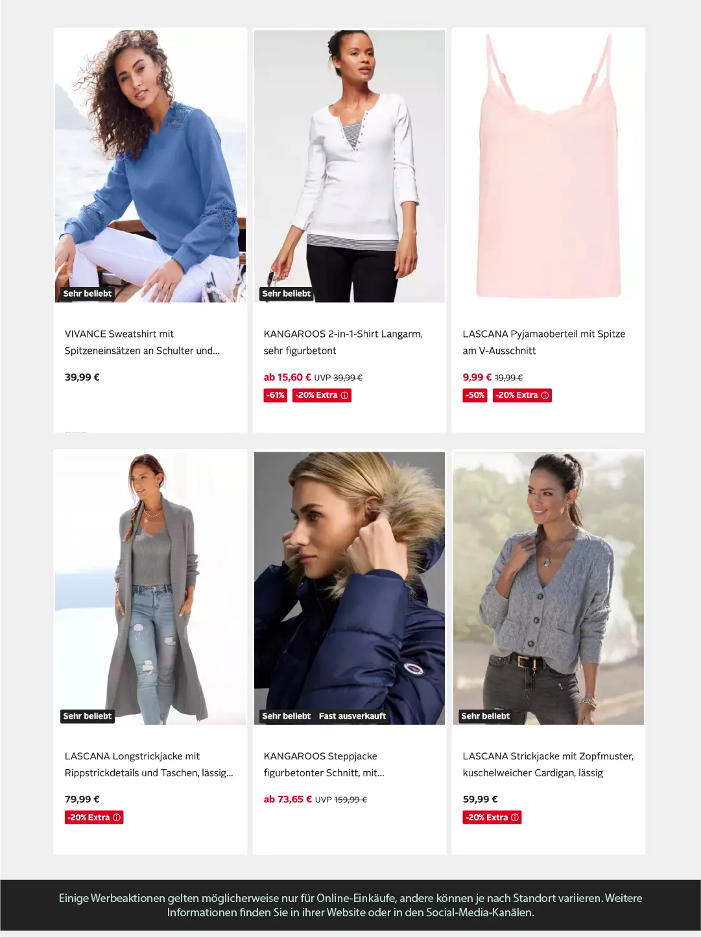Open LASCANA Strickjacke mit Zopfmuster title

pos(548,765)
